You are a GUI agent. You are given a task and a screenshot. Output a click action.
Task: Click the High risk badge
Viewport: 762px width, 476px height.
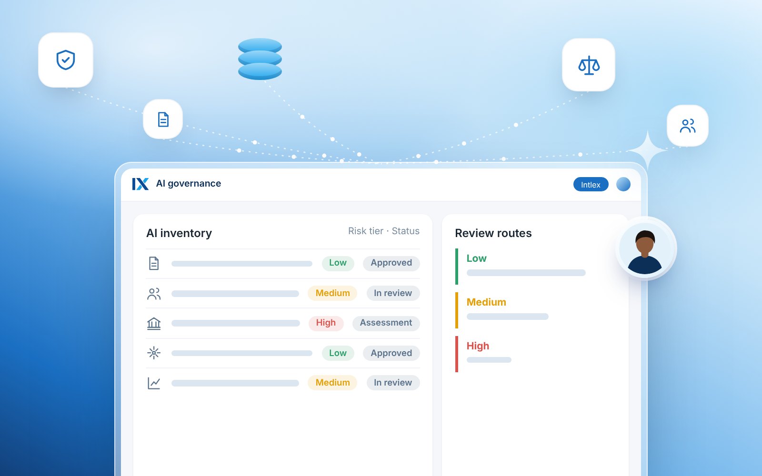click(326, 323)
